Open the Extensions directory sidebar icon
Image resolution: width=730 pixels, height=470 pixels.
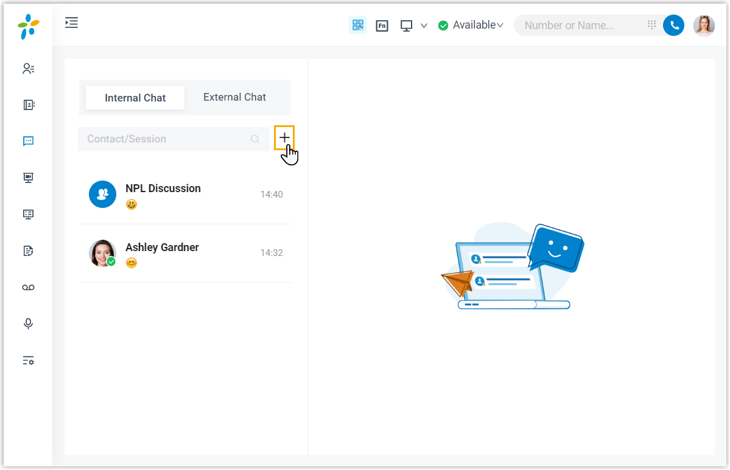[x=28, y=69]
